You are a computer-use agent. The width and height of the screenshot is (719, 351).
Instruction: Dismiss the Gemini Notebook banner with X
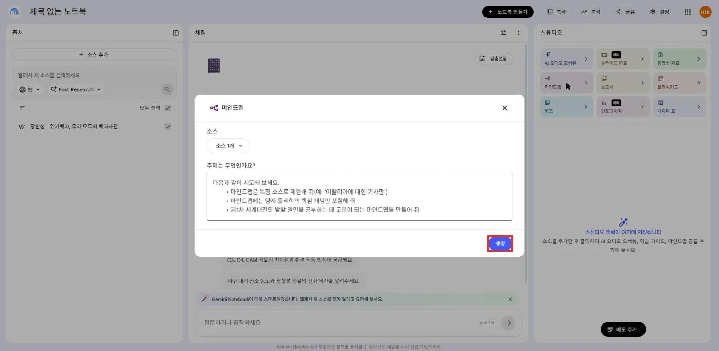click(510, 299)
